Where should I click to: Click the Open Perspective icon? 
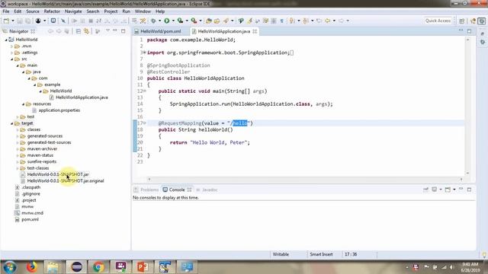[x=462, y=21]
